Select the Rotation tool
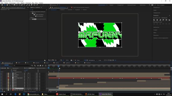 tap(12, 5)
